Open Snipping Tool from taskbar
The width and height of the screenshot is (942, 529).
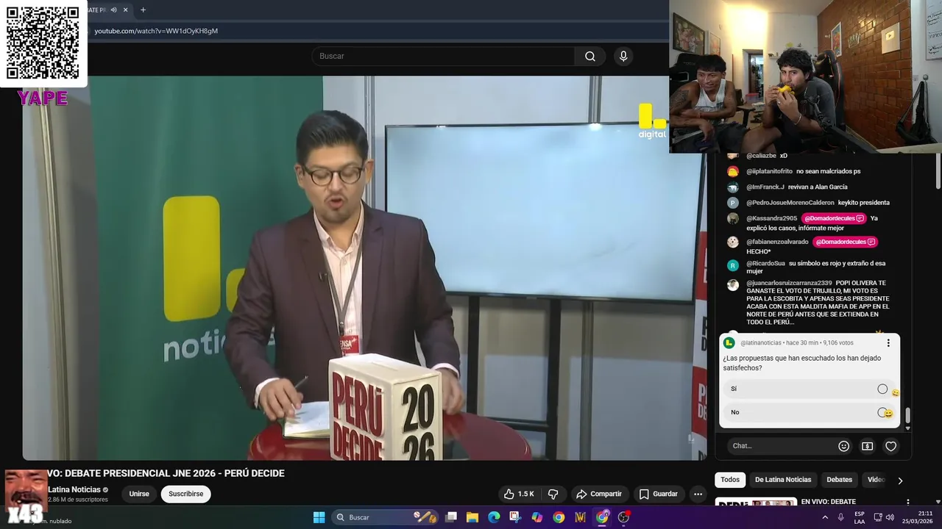click(515, 517)
